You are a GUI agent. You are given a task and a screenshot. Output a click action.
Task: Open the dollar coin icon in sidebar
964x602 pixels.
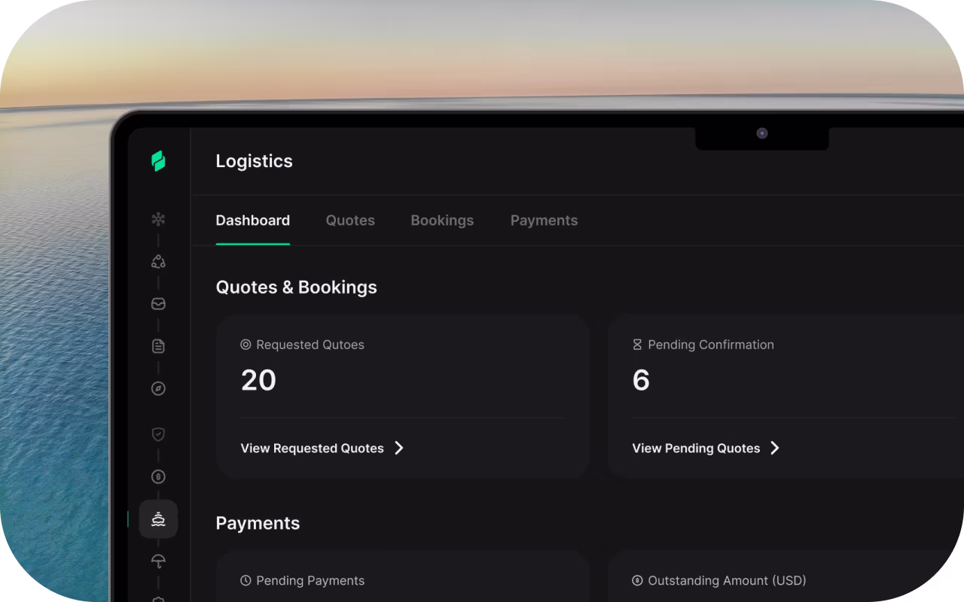pos(158,476)
